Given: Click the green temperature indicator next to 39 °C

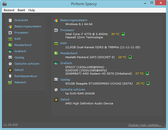Looking at the screenshot, I should point(123,34).
